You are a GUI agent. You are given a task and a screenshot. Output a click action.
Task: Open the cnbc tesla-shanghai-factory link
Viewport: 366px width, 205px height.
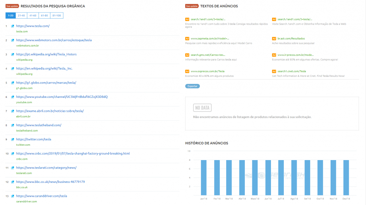click(x=73, y=154)
